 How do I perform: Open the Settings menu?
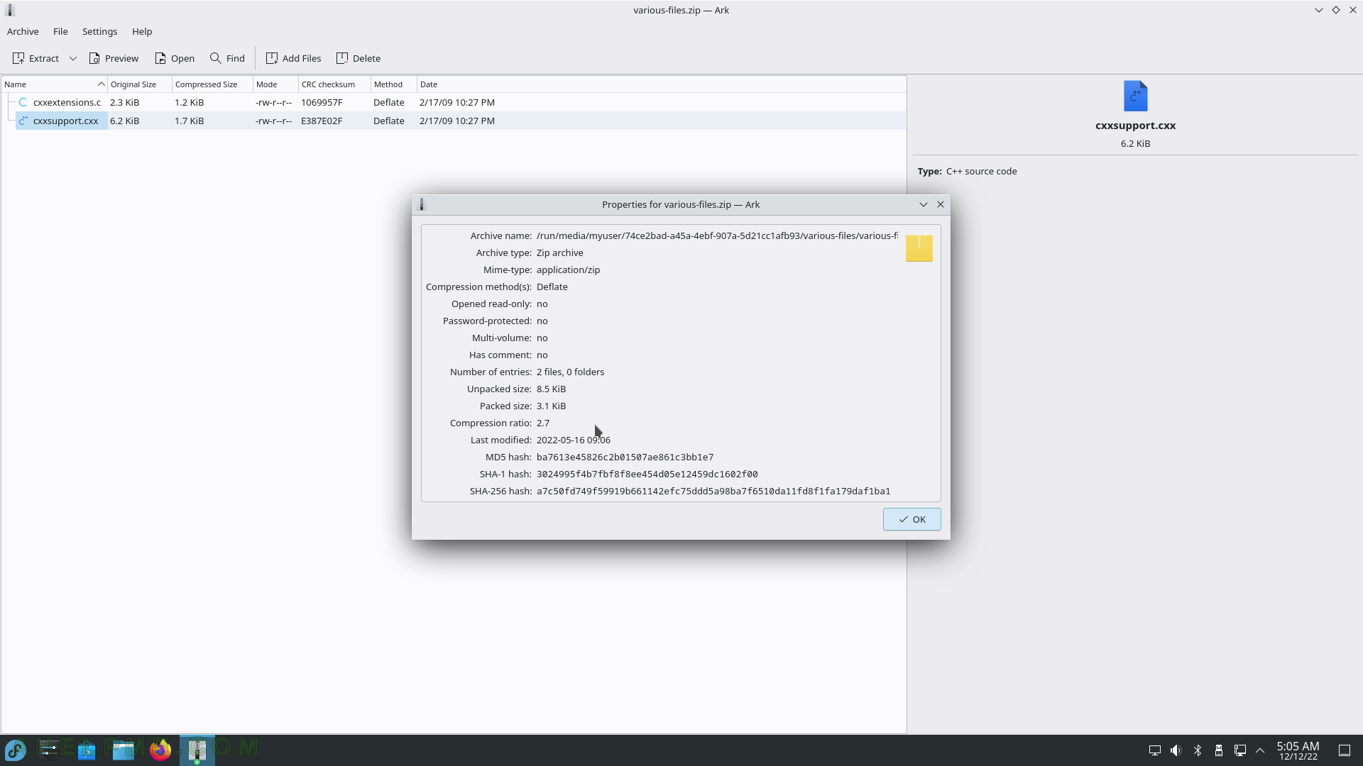99,31
